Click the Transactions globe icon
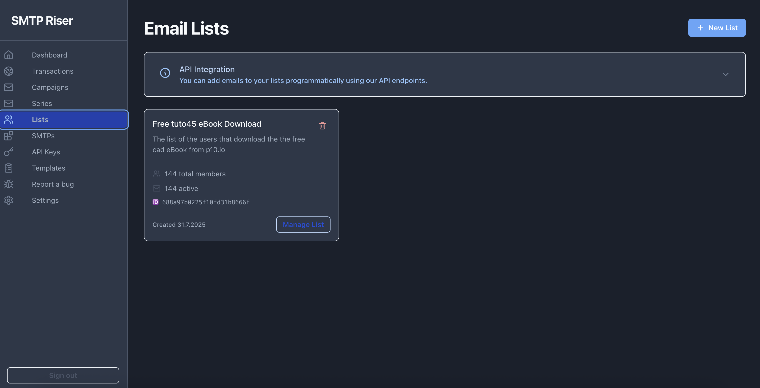This screenshot has width=760, height=388. coord(9,71)
